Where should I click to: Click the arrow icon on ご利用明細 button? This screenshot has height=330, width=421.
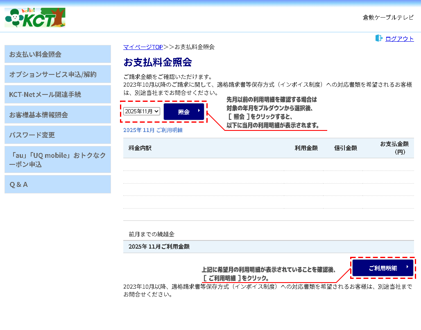tap(407, 267)
